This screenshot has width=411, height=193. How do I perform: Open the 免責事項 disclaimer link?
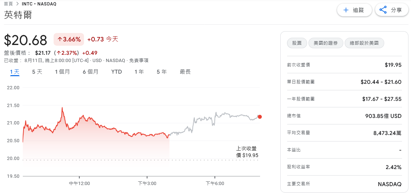click(x=139, y=61)
